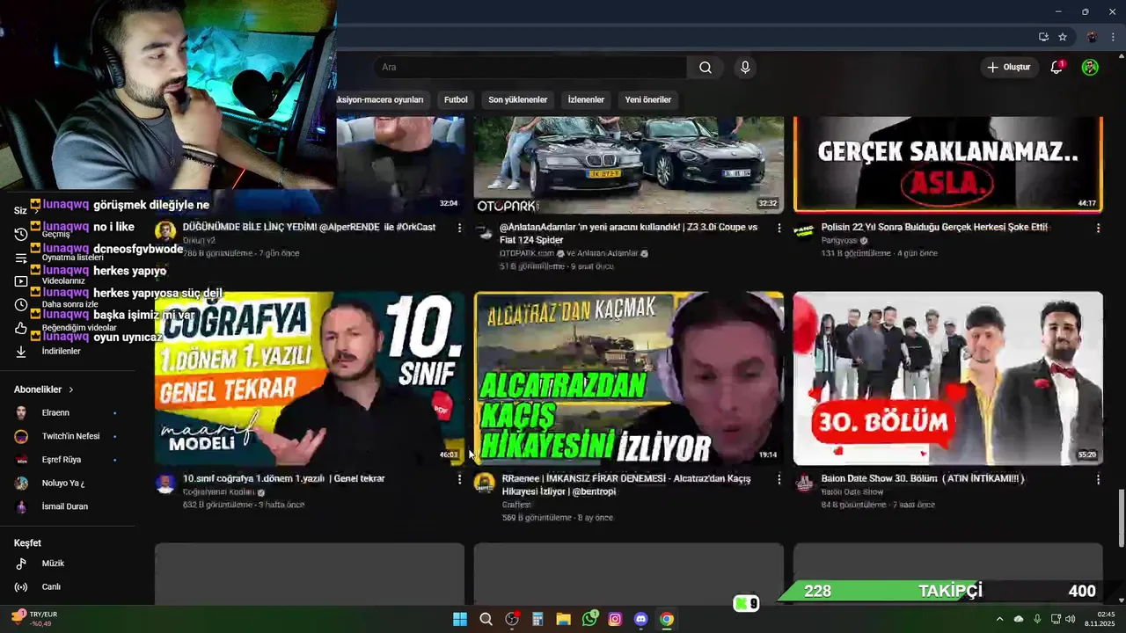Screen dimensions: 1126x633
Task: Open the Gerçek Saklanamaz video thumbnail
Action: pos(947,165)
